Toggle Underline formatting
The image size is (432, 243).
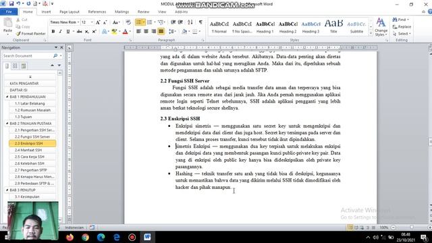67,32
